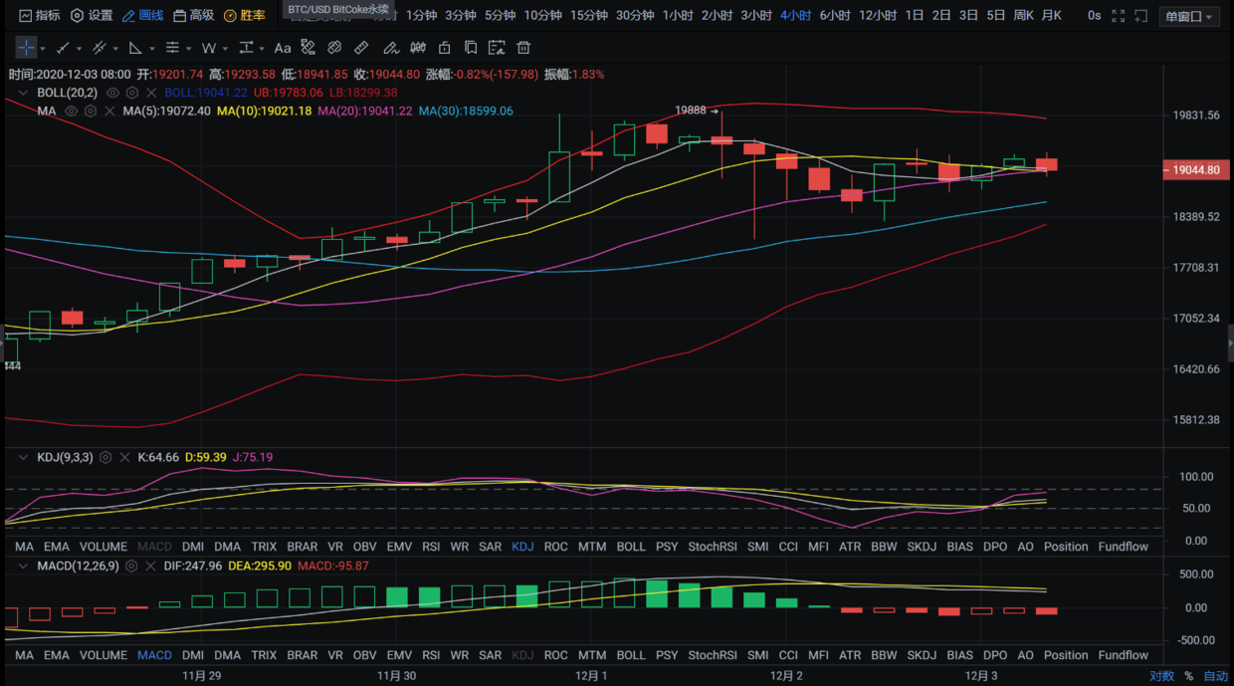1234x686 pixels.
Task: Switch to the 1日 timeframe
Action: 914,16
